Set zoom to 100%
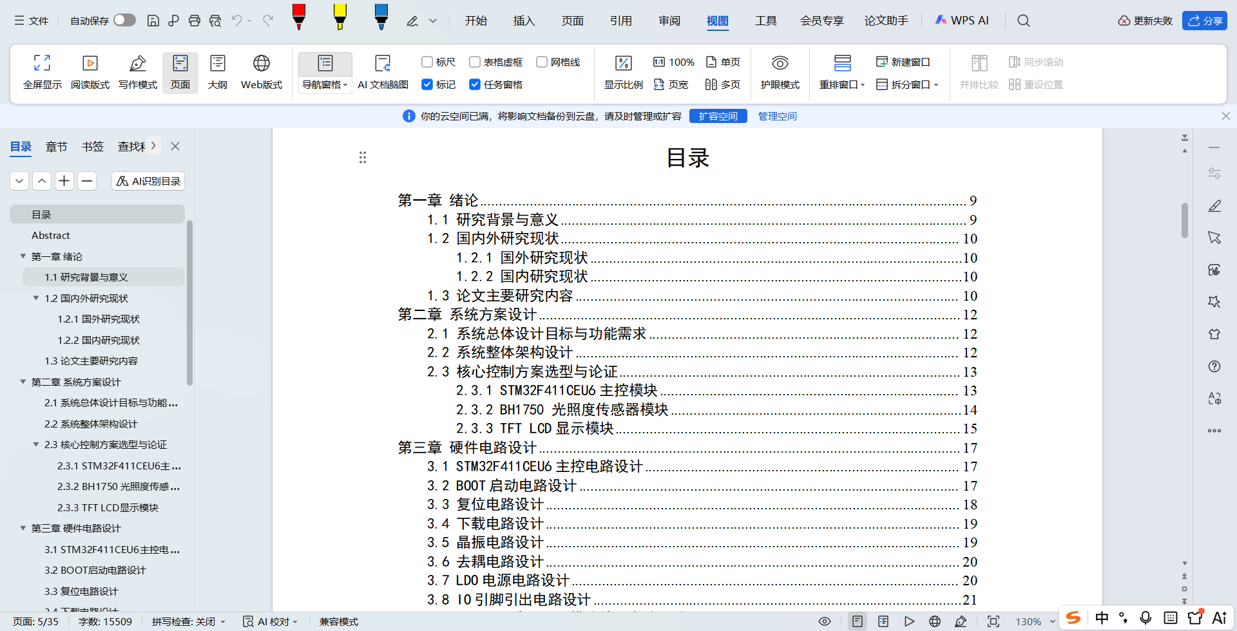The height and width of the screenshot is (631, 1237). click(x=674, y=62)
